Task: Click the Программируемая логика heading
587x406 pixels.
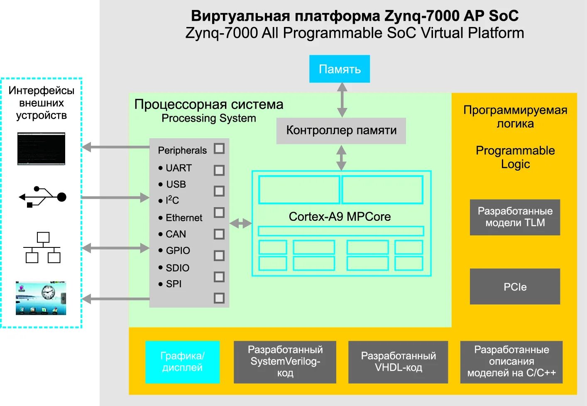Action: [515, 117]
